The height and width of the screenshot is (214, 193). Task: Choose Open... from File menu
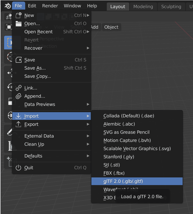(51, 23)
